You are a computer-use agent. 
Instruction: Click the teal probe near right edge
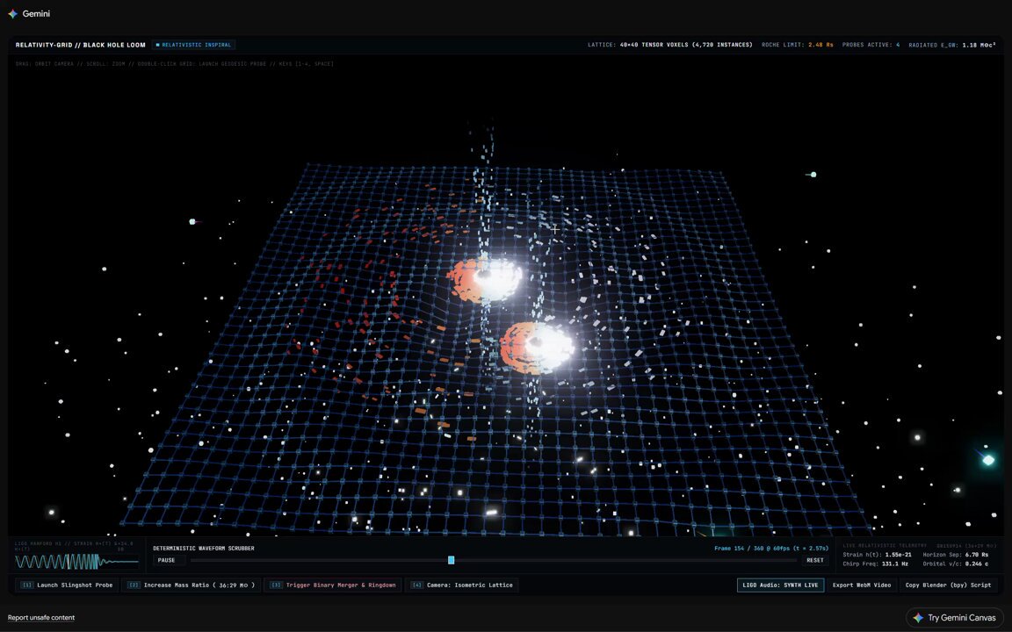click(x=988, y=460)
